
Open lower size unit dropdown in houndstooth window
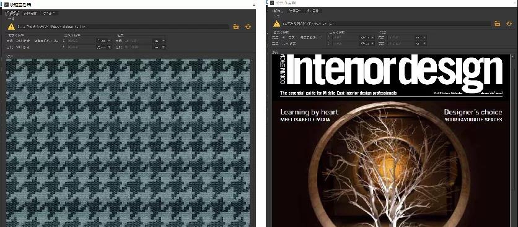coord(159,47)
